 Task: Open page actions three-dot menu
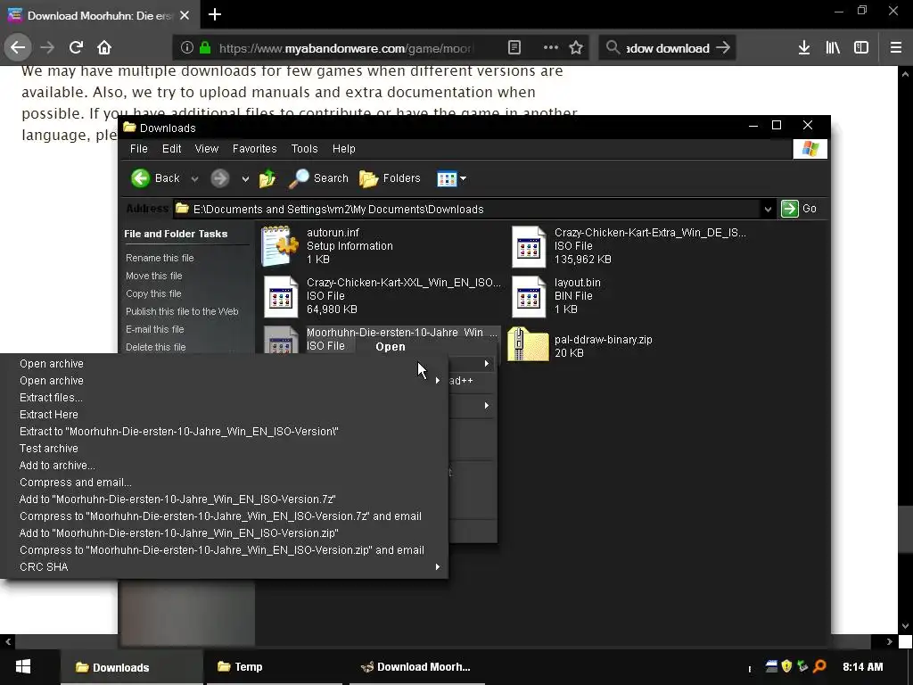551,48
